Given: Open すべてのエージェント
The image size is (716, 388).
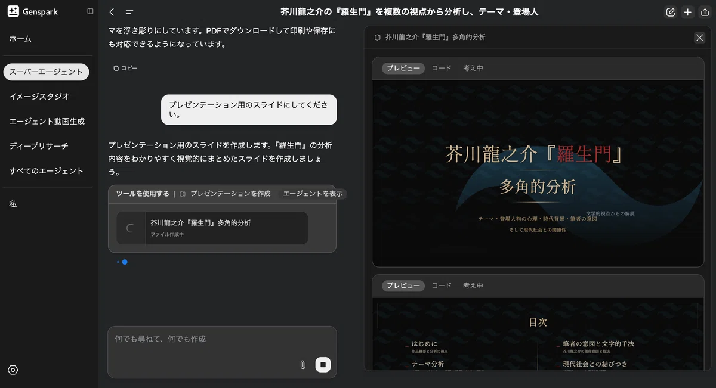Looking at the screenshot, I should click(46, 171).
